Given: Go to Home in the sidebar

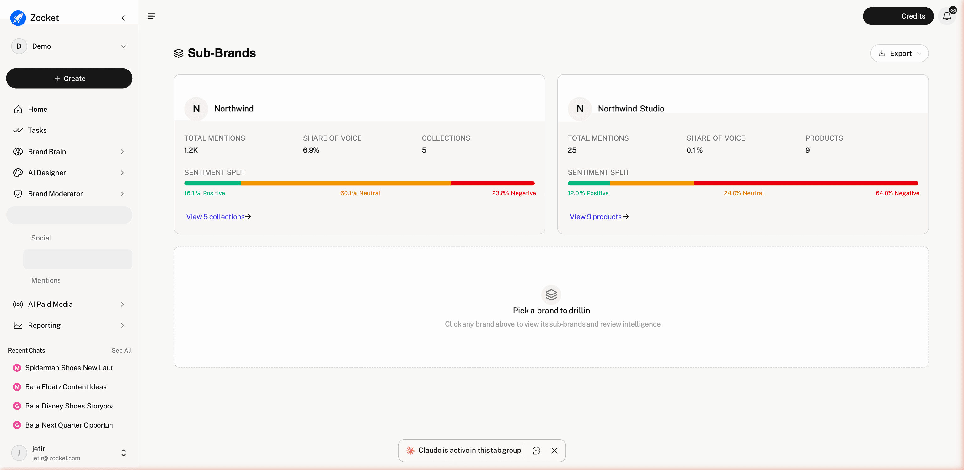Looking at the screenshot, I should point(69,109).
